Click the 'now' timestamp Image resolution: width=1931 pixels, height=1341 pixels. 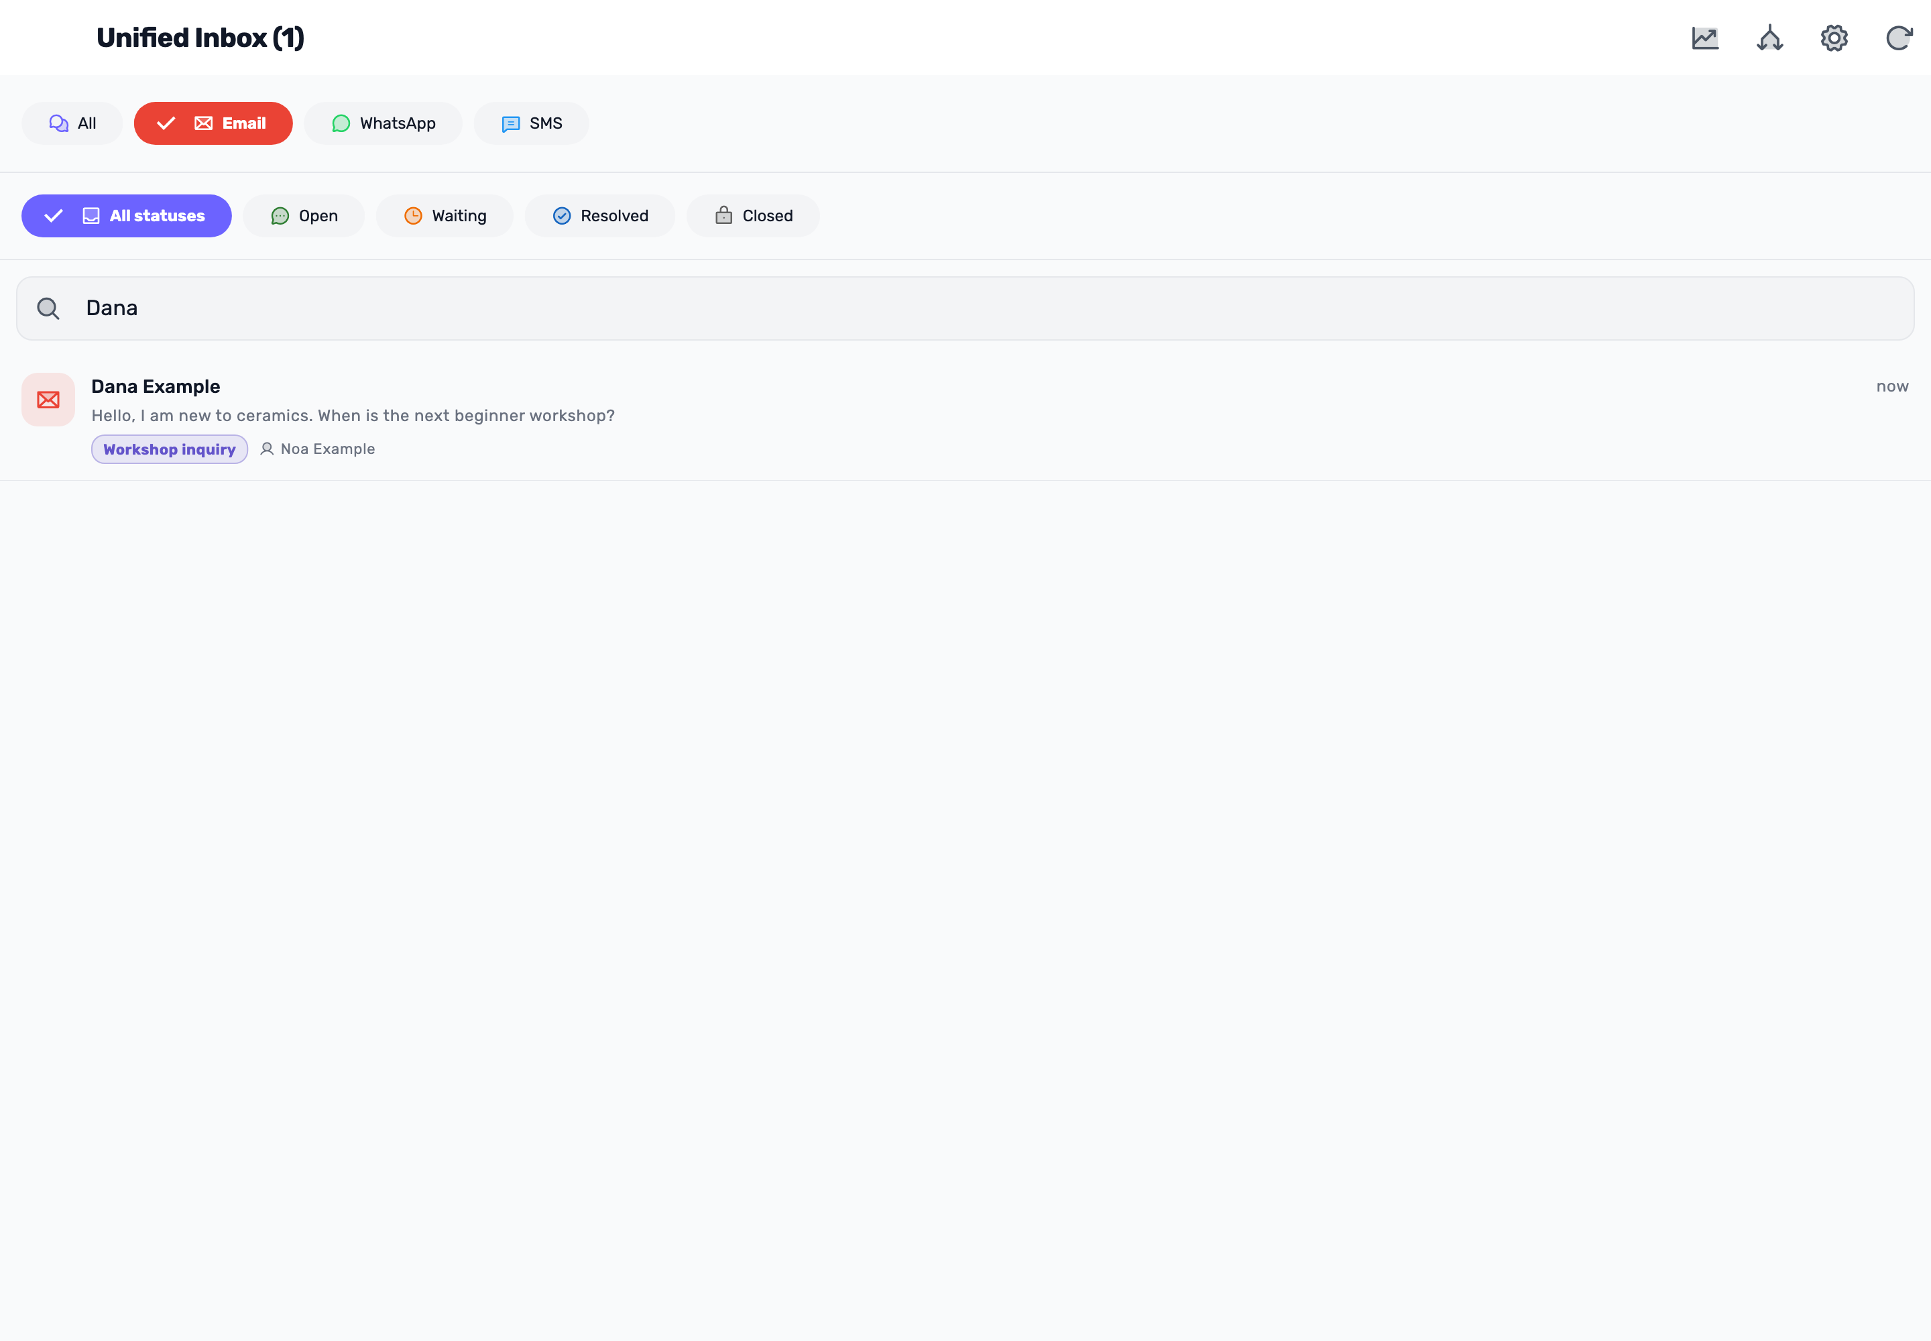click(x=1892, y=386)
